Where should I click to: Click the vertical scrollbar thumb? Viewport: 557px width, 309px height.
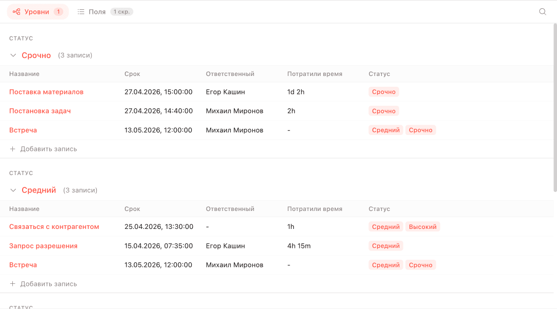555,107
